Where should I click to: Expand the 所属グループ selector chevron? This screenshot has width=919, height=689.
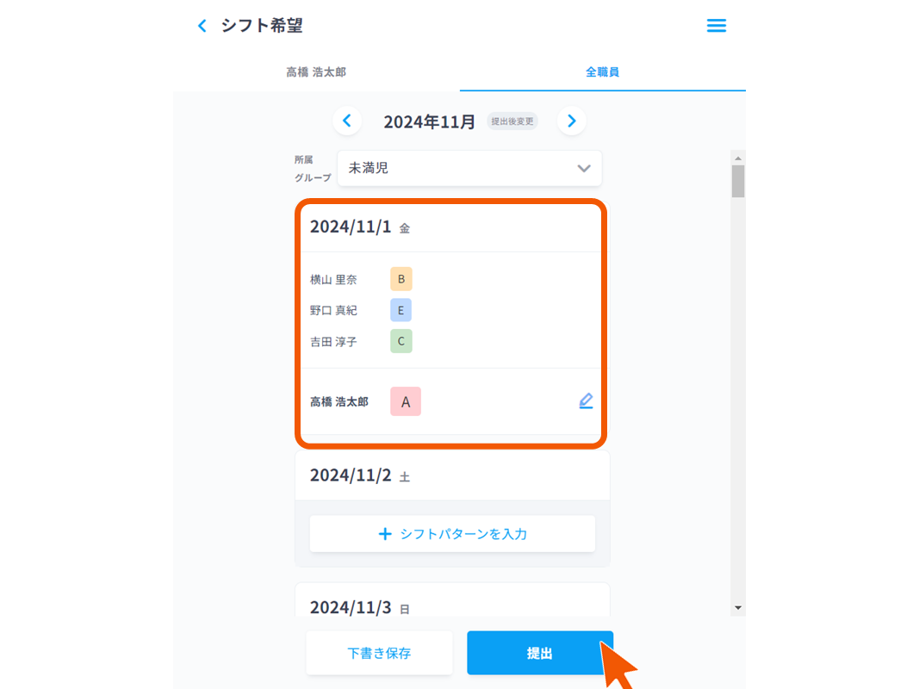coord(582,168)
